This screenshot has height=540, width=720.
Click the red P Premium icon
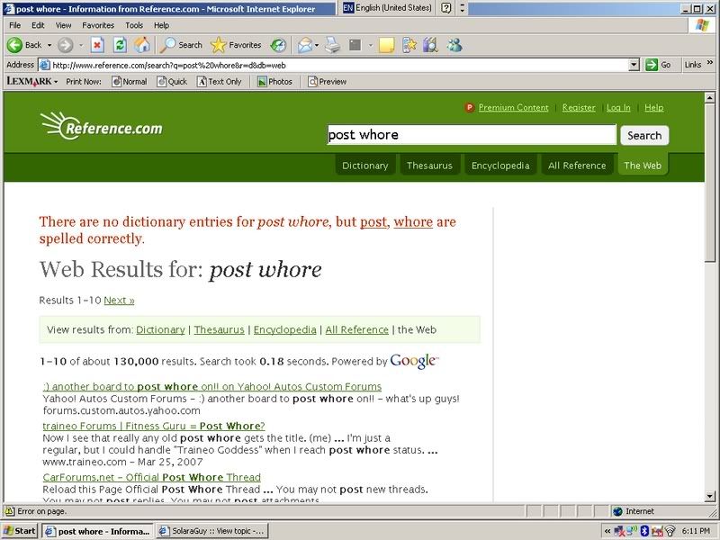click(469, 107)
